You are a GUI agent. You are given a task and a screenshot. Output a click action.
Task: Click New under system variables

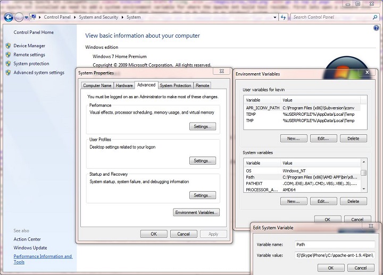point(294,201)
